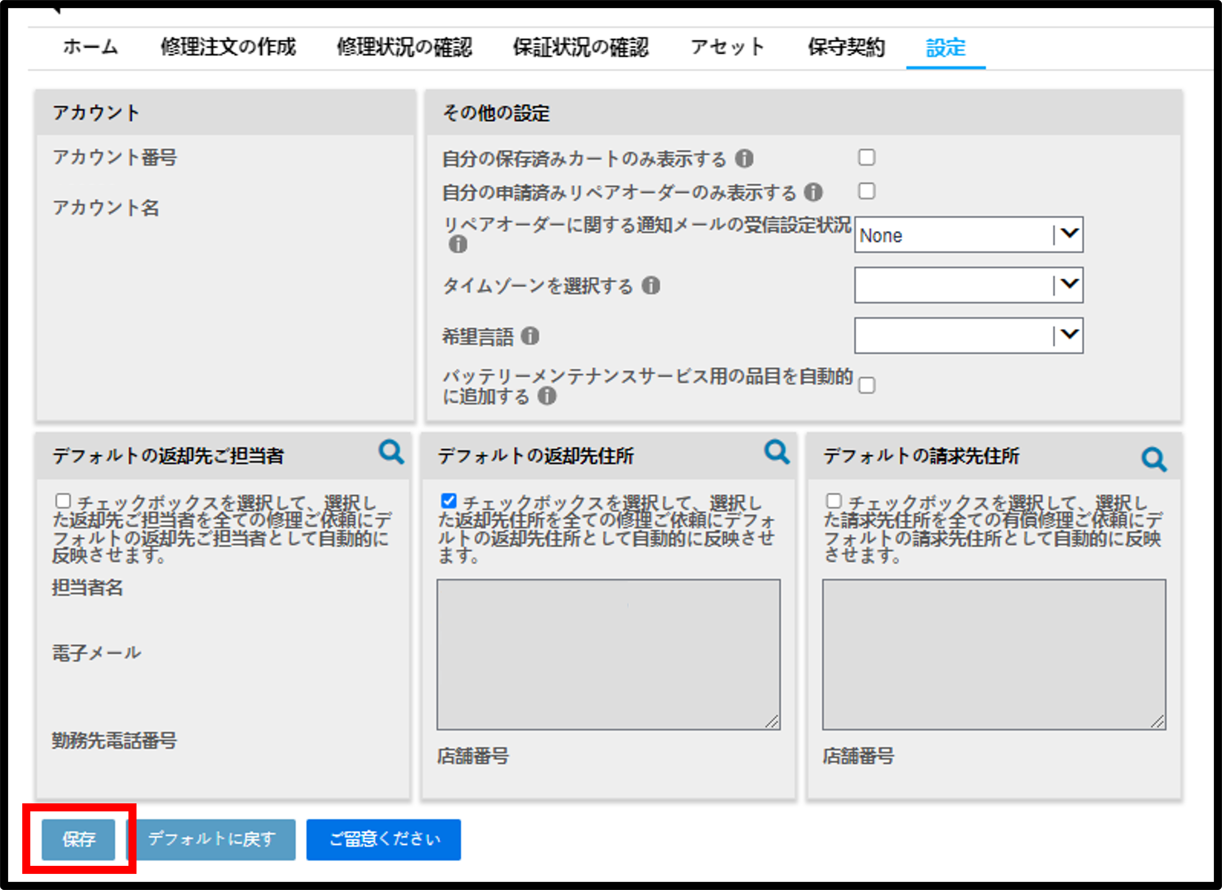This screenshot has width=1222, height=890.
Task: Click the 返却先住所 text area
Action: click(x=608, y=655)
